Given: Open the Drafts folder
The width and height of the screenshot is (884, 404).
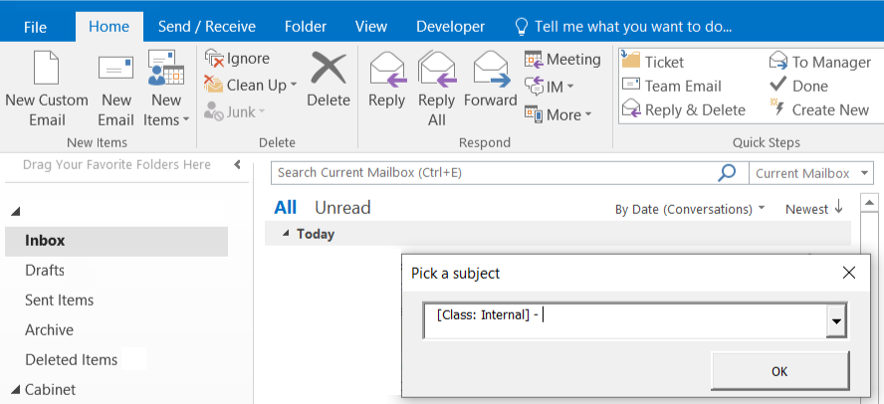Looking at the screenshot, I should pyautogui.click(x=45, y=271).
